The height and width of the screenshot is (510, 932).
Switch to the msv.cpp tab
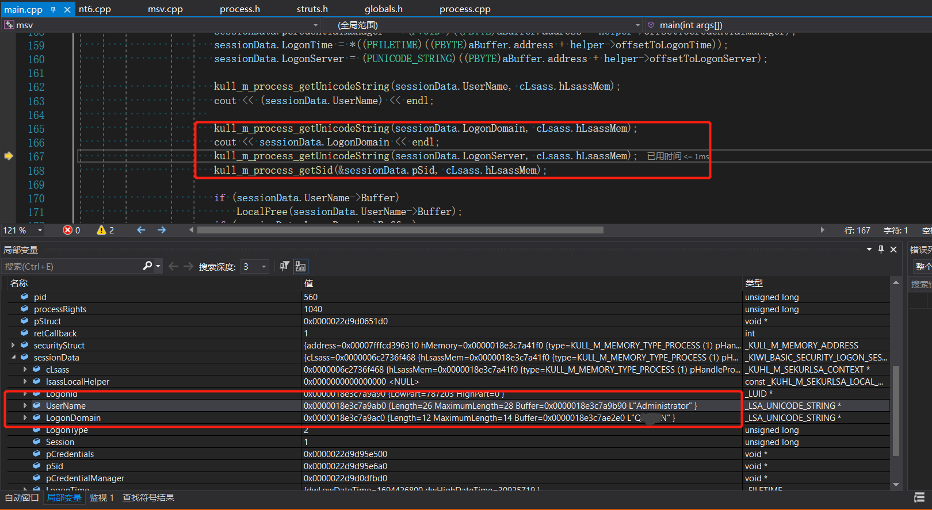[165, 9]
